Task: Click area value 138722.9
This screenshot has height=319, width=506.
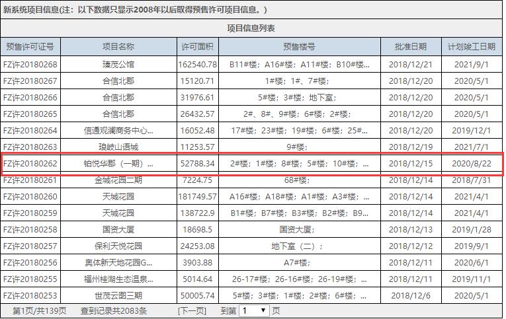Action: (198, 213)
